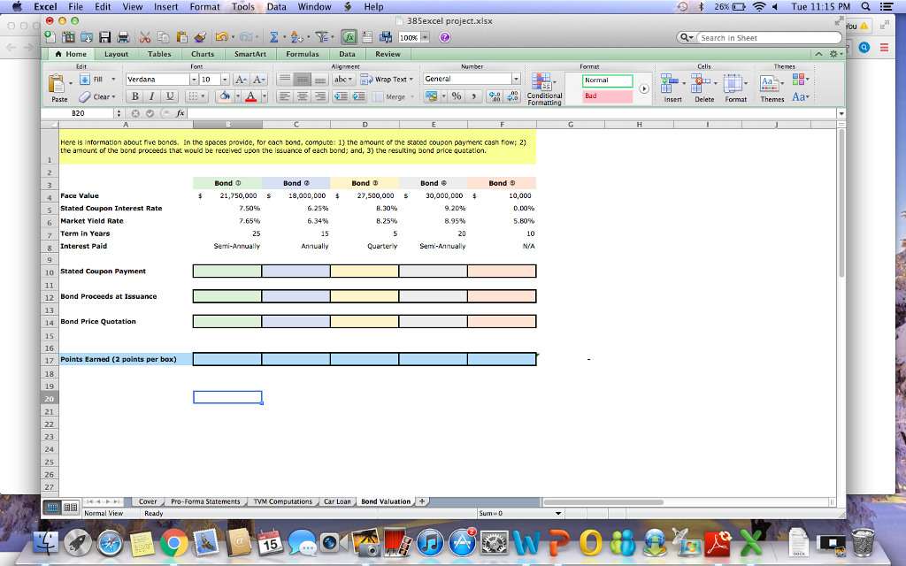
Task: Toggle Underline formatting
Action: click(169, 96)
